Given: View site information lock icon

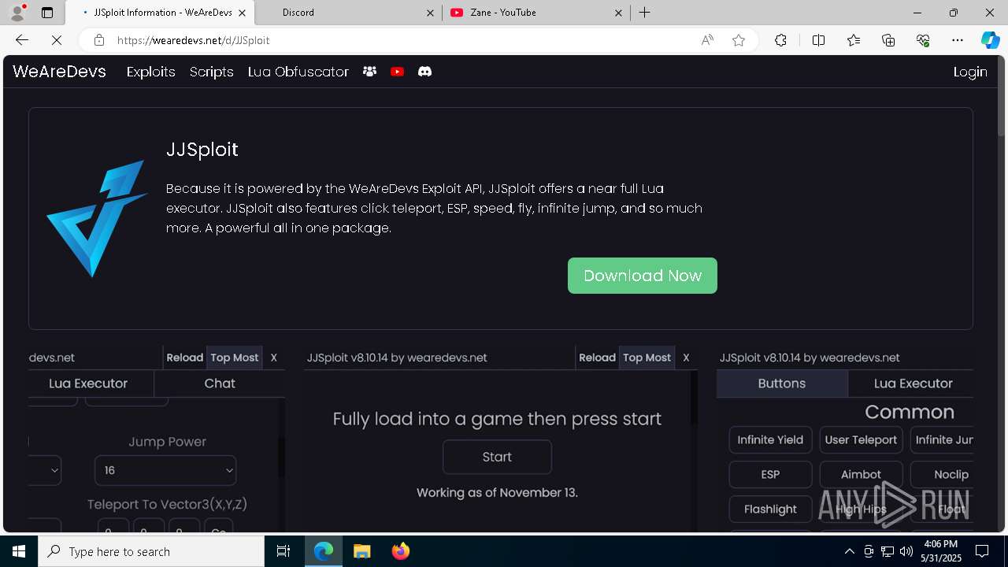Looking at the screenshot, I should [98, 40].
